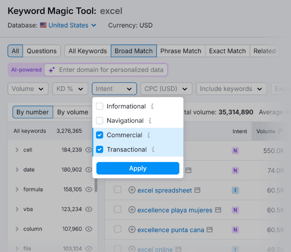Click the add icon beside excel spreadsheet

pos(132,190)
